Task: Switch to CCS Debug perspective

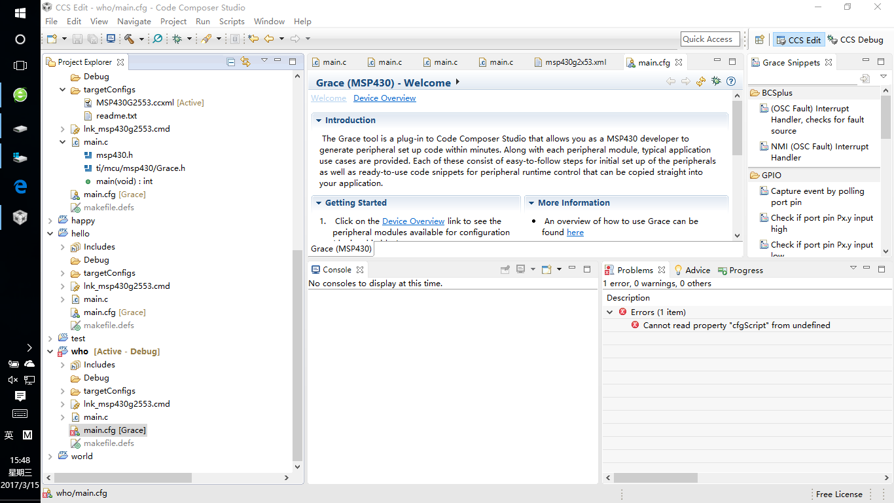Action: pos(855,40)
